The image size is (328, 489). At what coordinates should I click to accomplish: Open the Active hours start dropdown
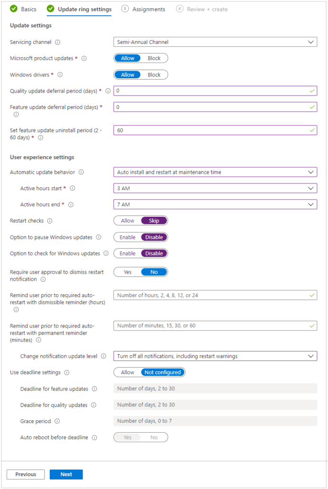(x=215, y=188)
